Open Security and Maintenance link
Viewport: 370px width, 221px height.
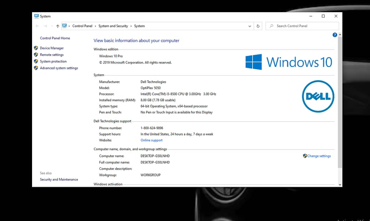click(x=59, y=179)
